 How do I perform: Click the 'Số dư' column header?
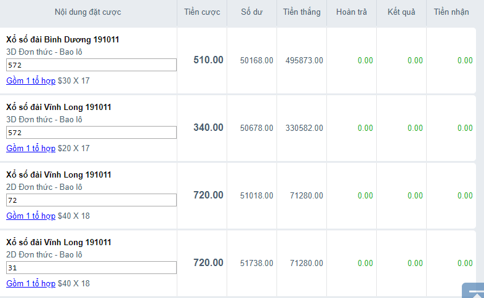pos(252,12)
